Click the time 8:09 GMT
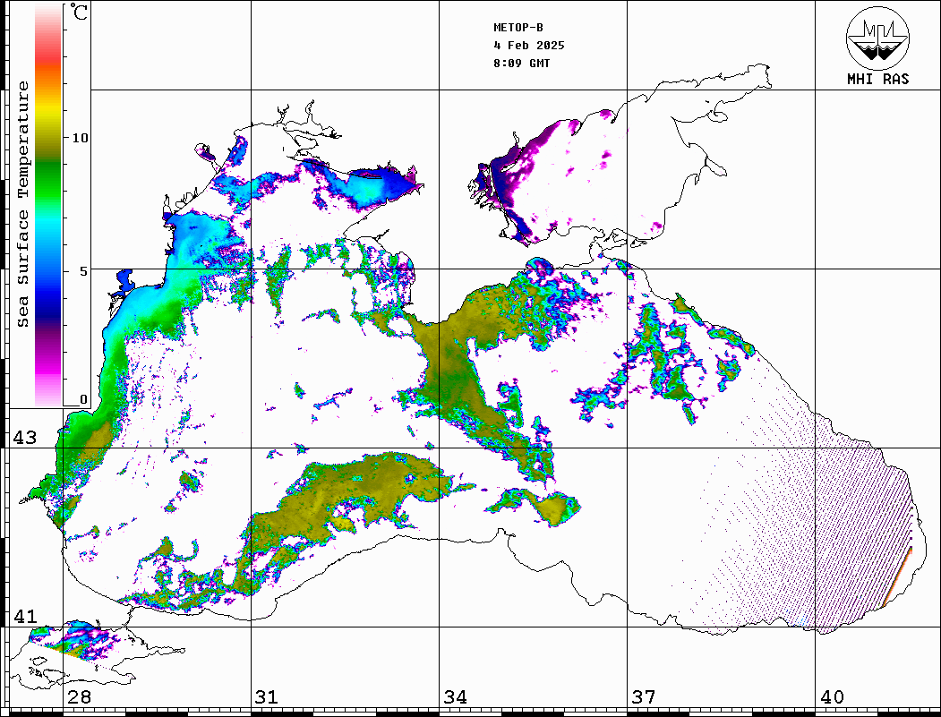This screenshot has width=941, height=717. pyautogui.click(x=522, y=64)
